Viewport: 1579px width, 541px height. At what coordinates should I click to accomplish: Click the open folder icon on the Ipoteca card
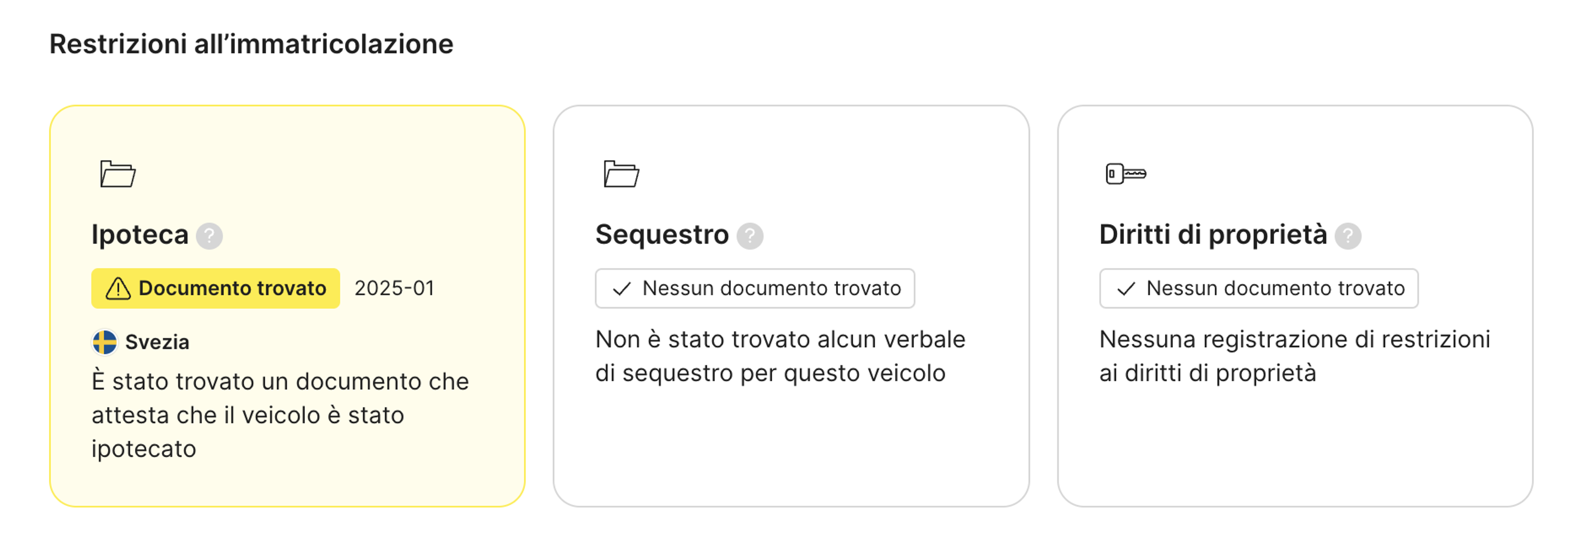click(x=118, y=173)
